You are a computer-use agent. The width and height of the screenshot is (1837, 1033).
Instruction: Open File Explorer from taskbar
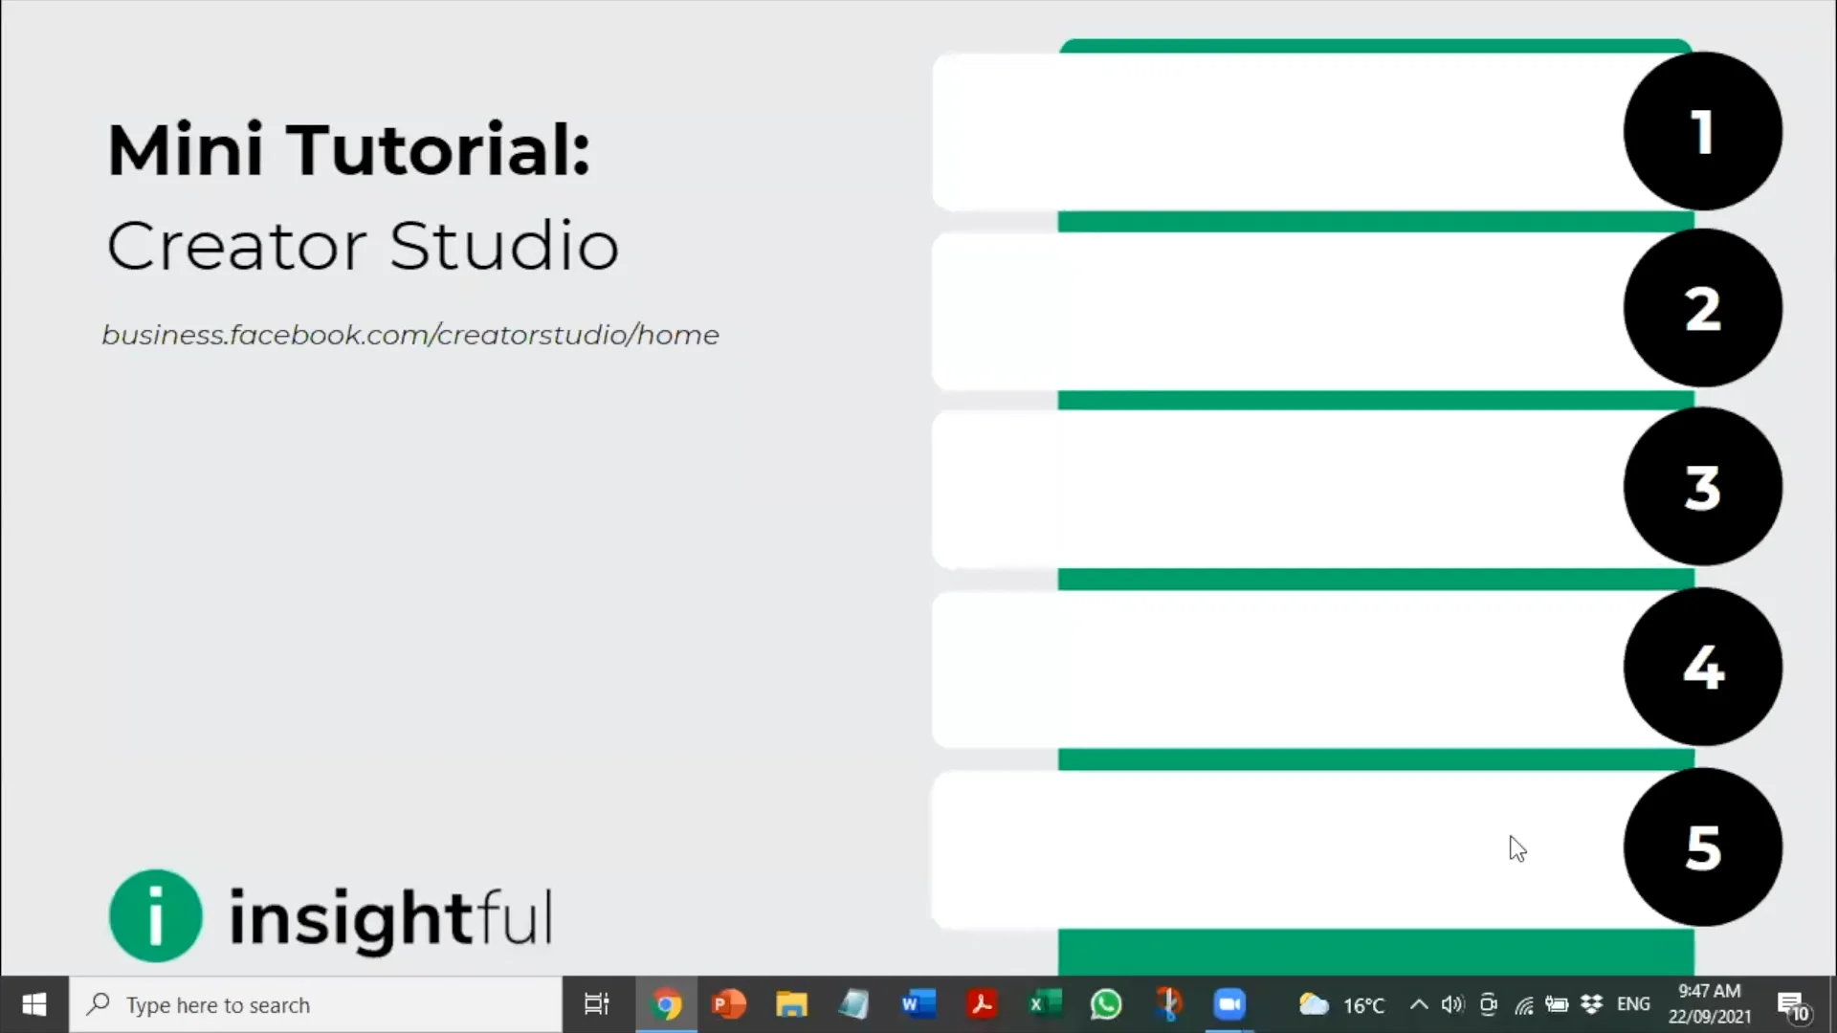[791, 1004]
